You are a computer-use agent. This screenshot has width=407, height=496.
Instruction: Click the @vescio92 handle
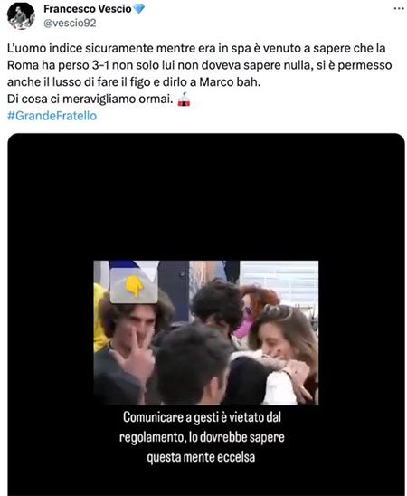click(x=70, y=24)
